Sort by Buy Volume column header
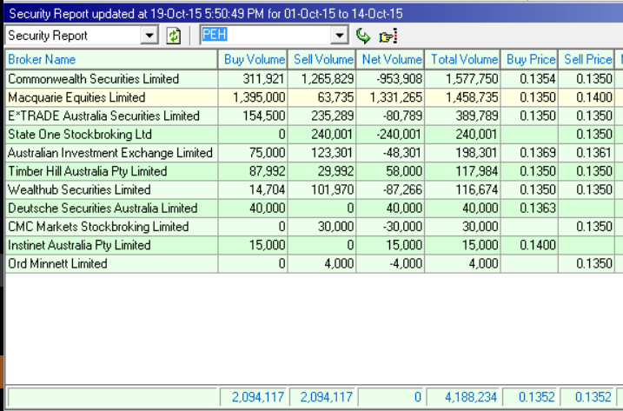The width and height of the screenshot is (623, 411). [x=253, y=59]
